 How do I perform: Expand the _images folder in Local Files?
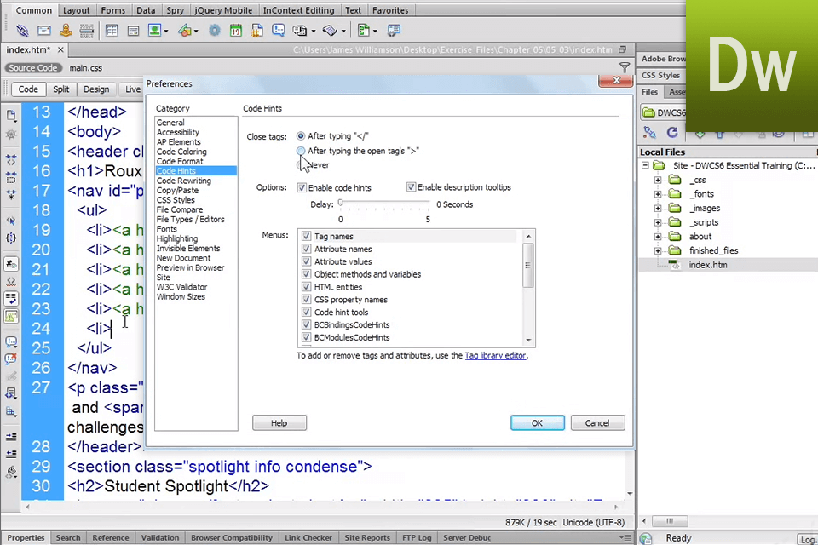658,208
